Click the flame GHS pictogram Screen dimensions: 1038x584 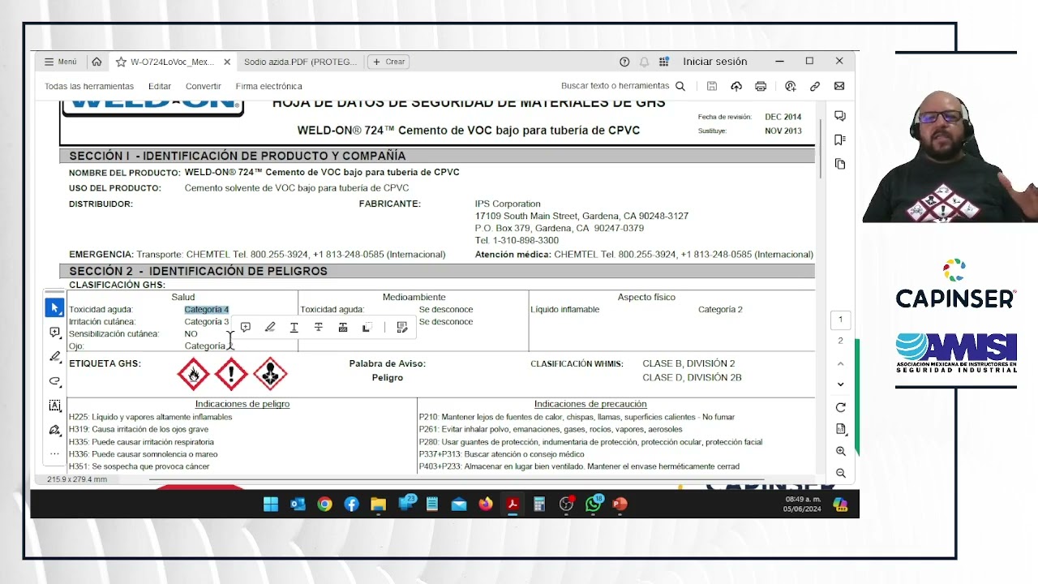(193, 374)
